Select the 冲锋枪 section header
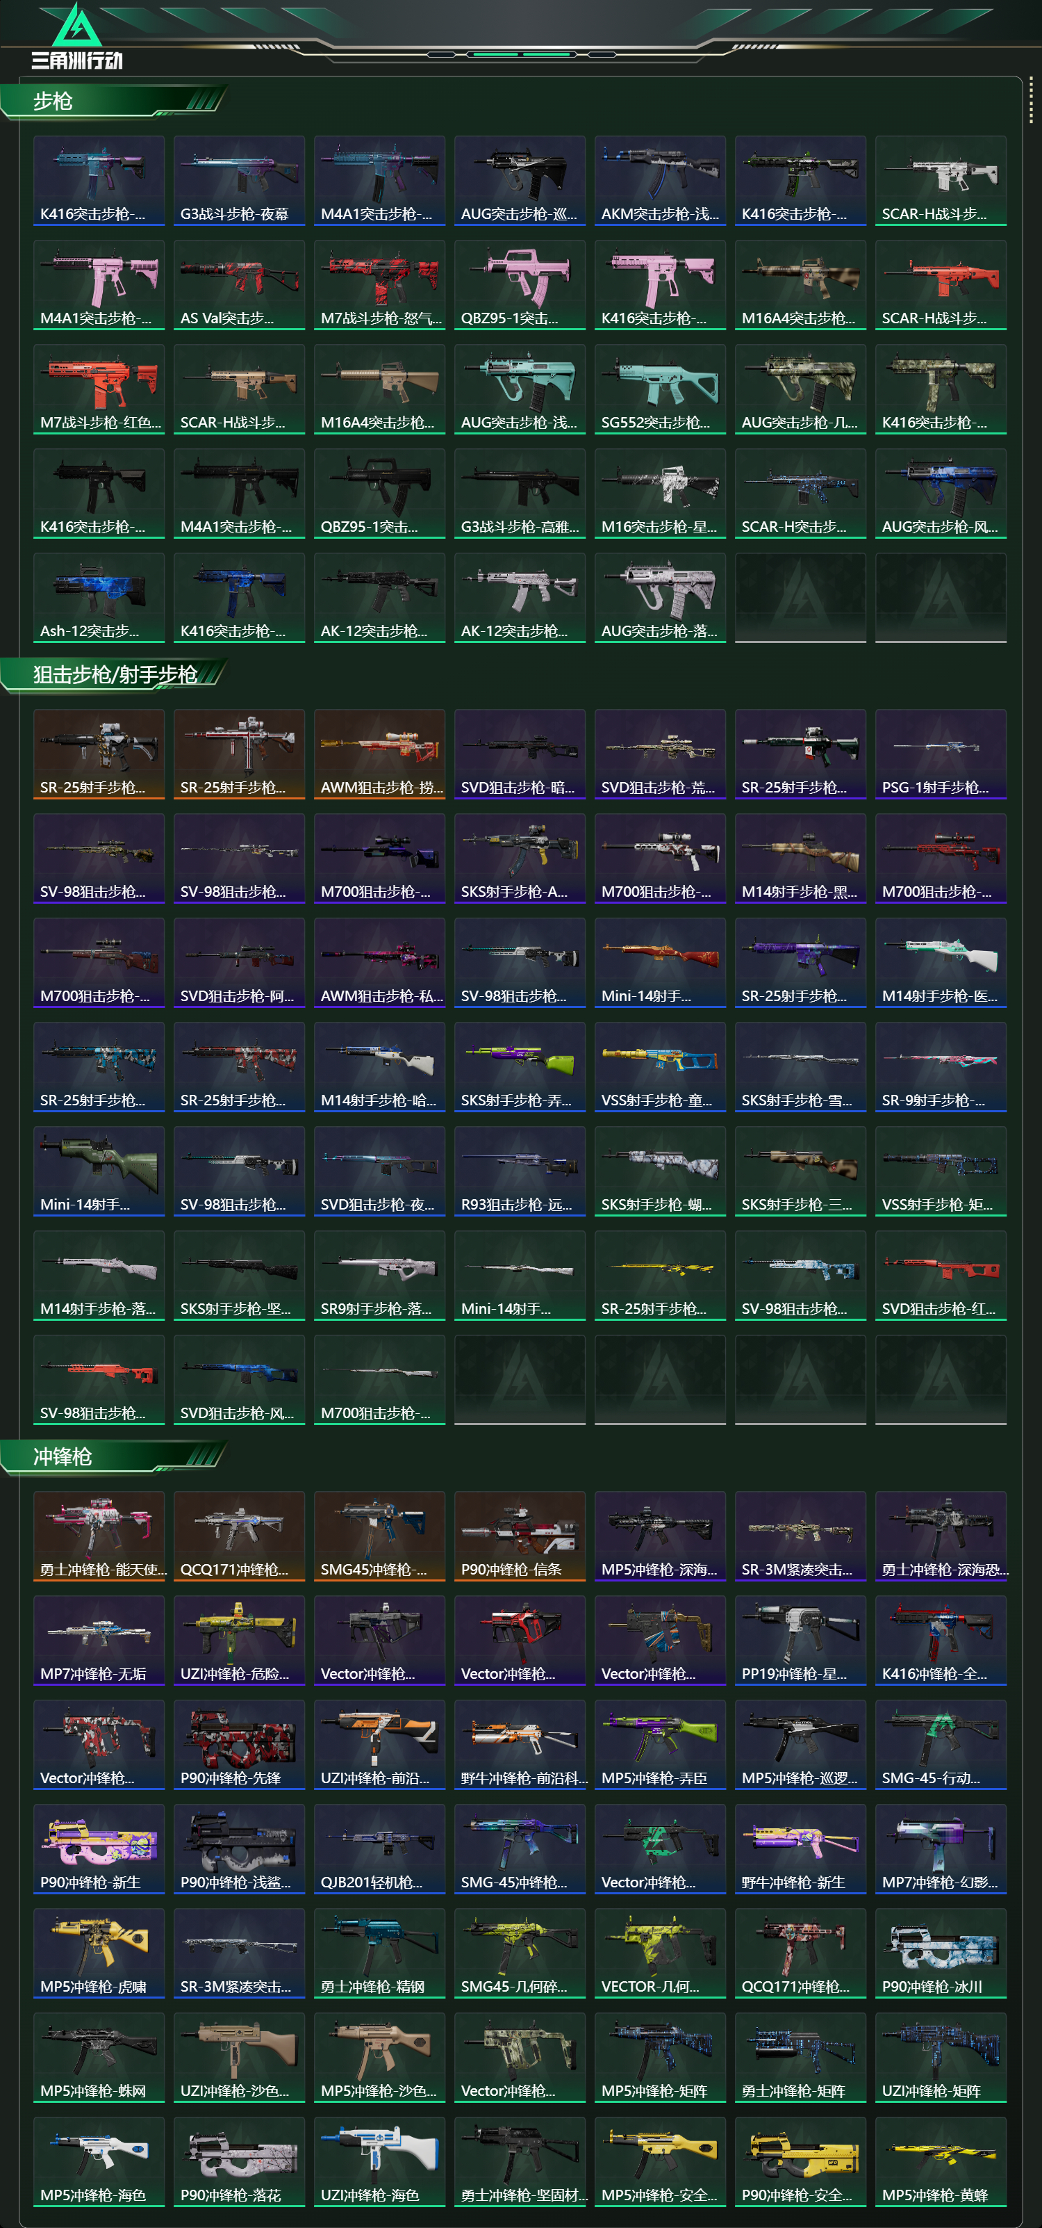The height and width of the screenshot is (2228, 1042). [63, 1456]
